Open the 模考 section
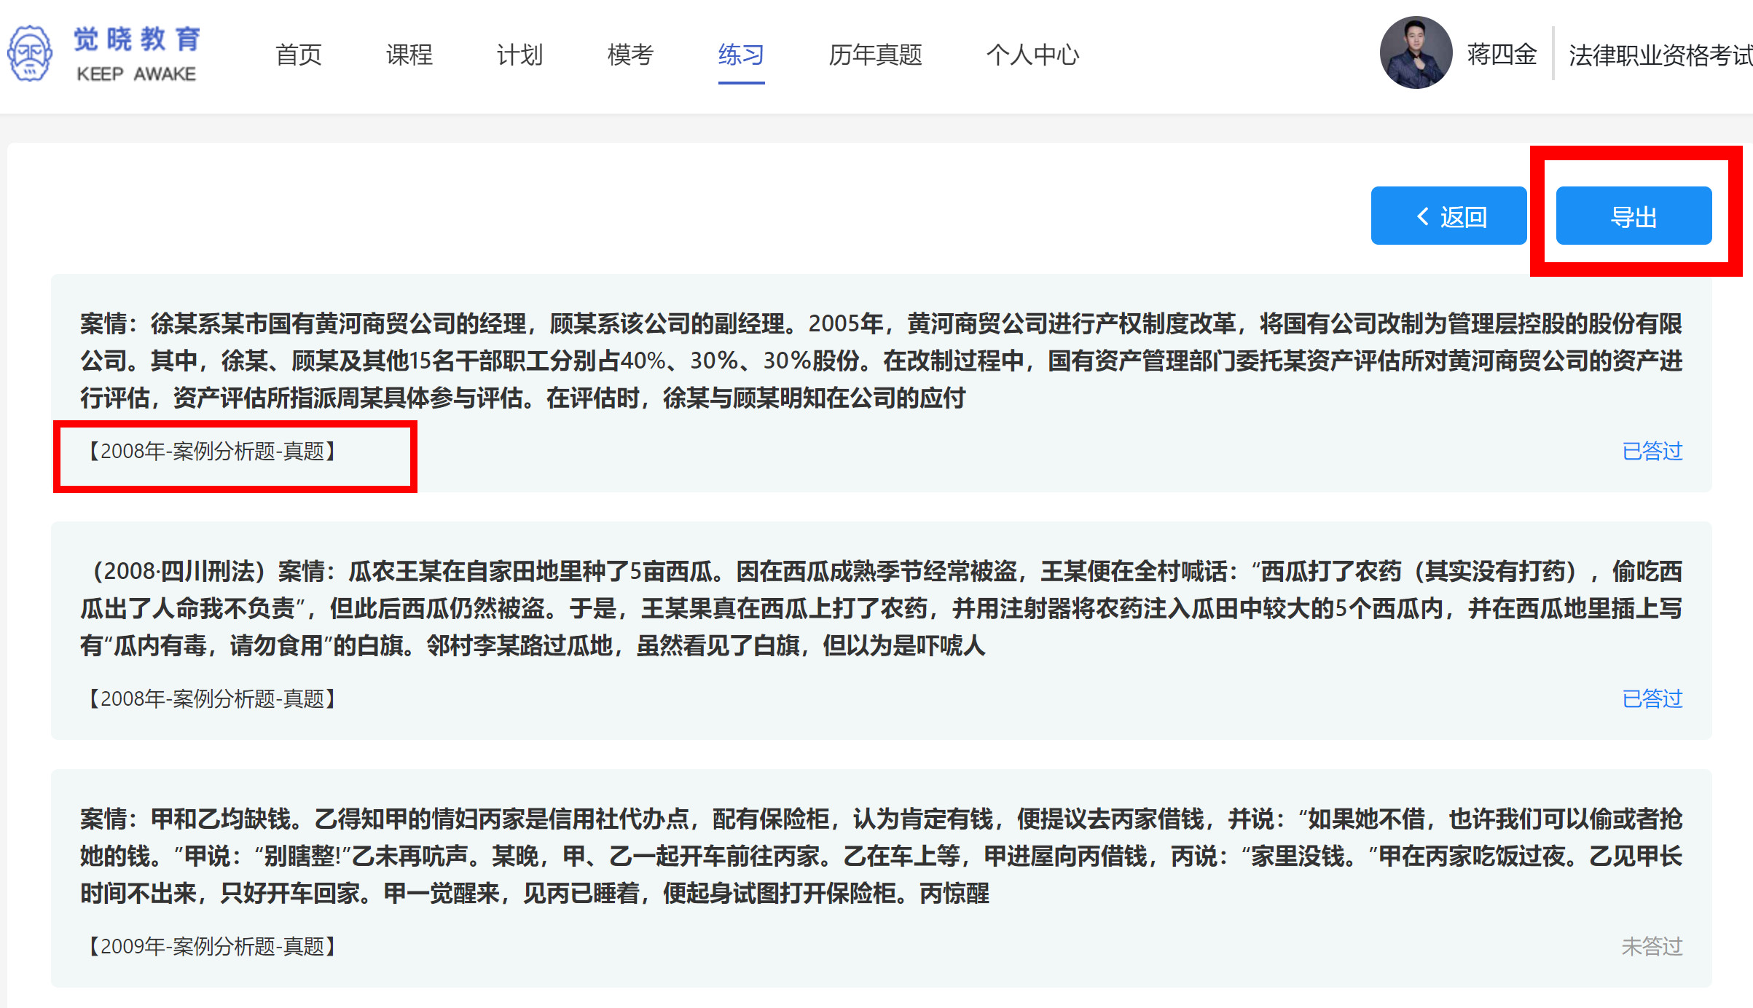 pyautogui.click(x=630, y=55)
